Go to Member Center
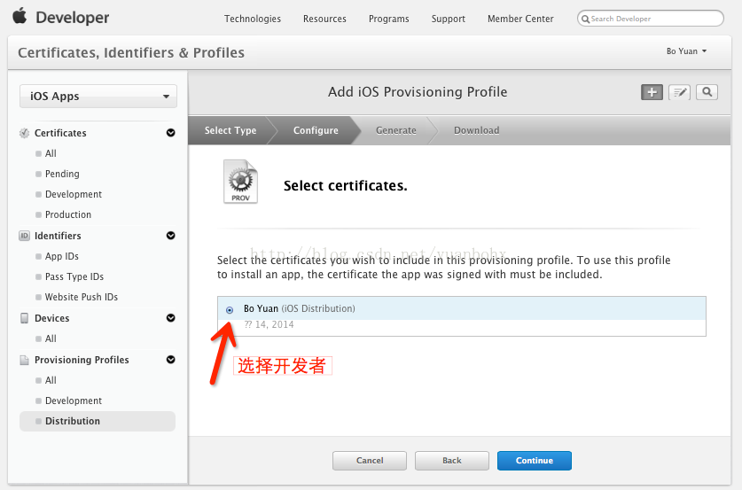742x490 pixels. pos(520,19)
